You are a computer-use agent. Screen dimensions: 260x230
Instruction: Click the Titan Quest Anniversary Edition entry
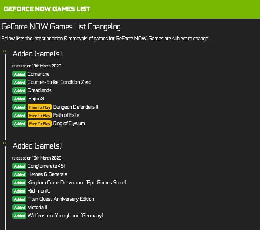[x=61, y=199]
